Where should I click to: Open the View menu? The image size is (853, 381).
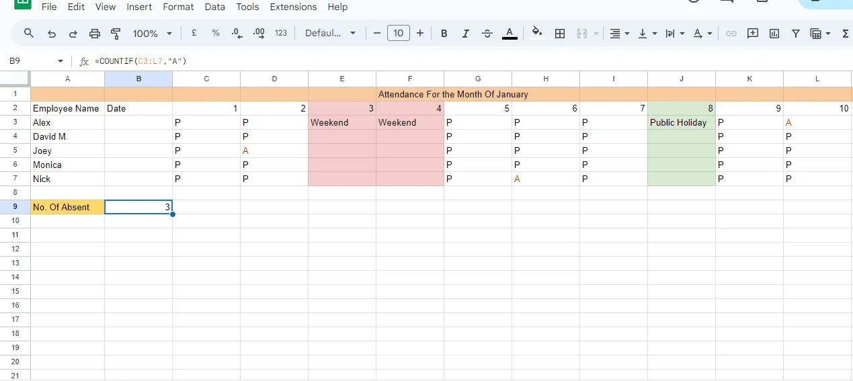click(106, 7)
